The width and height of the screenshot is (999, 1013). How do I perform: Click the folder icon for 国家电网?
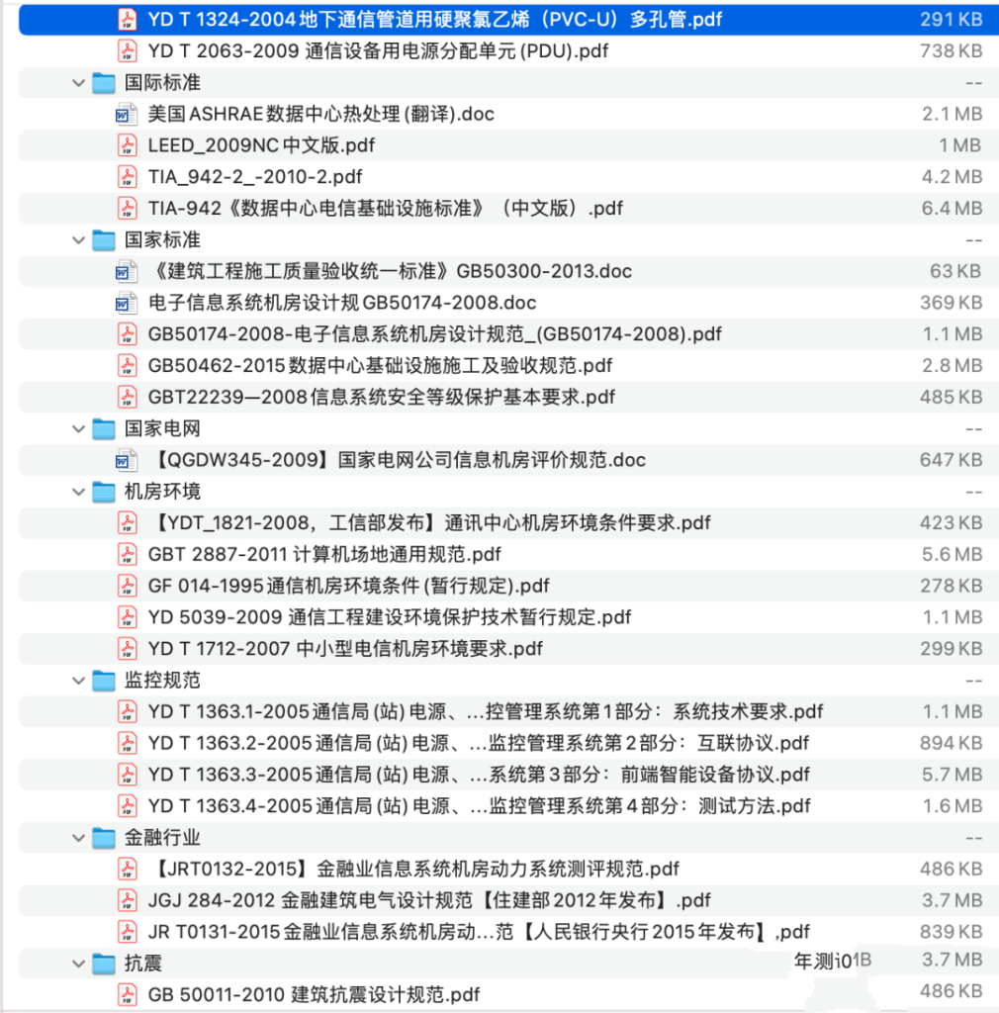[104, 428]
